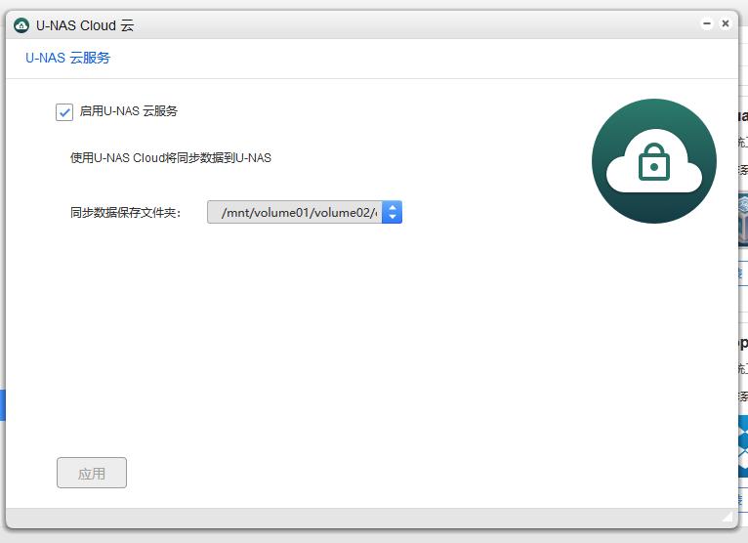The image size is (748, 543).
Task: Click the 应用 button
Action: pos(92,473)
